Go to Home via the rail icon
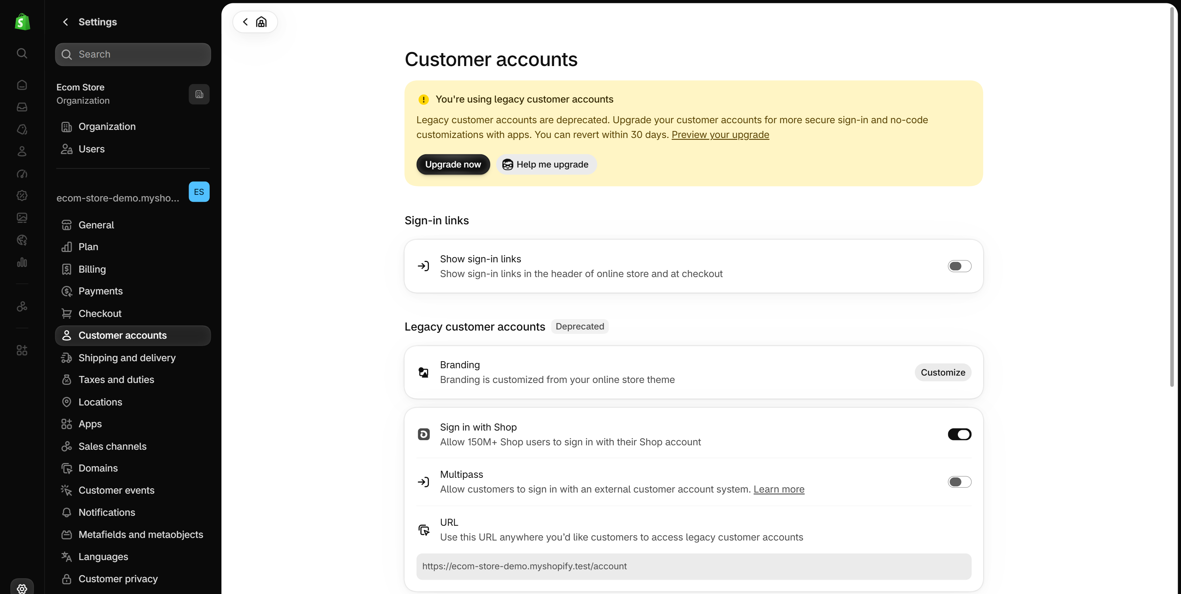Viewport: 1181px width, 594px height. [x=22, y=85]
